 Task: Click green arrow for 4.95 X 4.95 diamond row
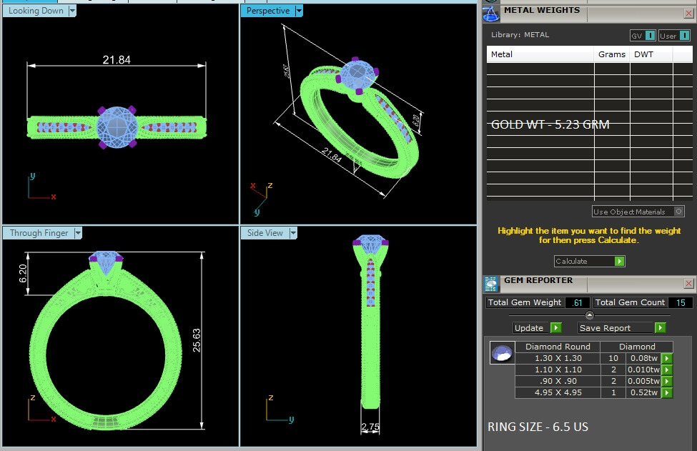click(667, 392)
